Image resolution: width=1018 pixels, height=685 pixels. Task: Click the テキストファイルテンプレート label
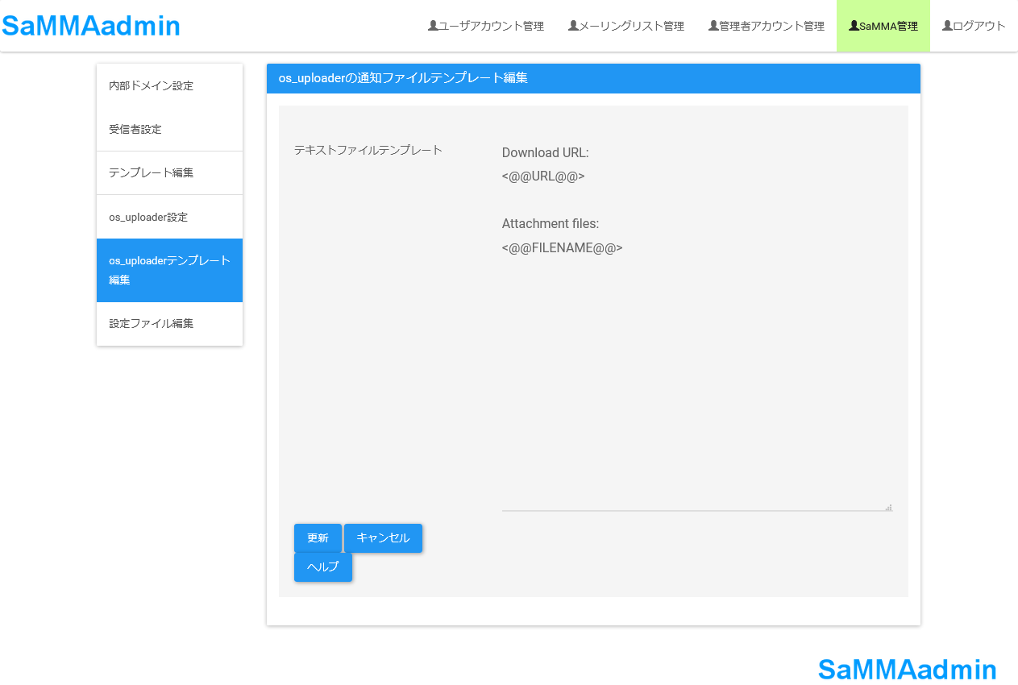pyautogui.click(x=368, y=150)
